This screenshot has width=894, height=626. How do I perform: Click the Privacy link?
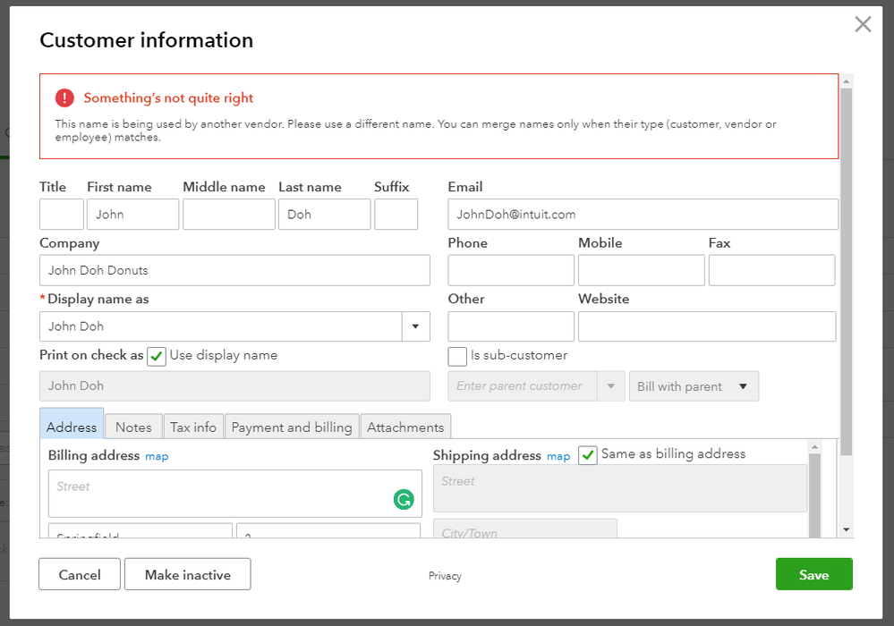[x=445, y=576]
